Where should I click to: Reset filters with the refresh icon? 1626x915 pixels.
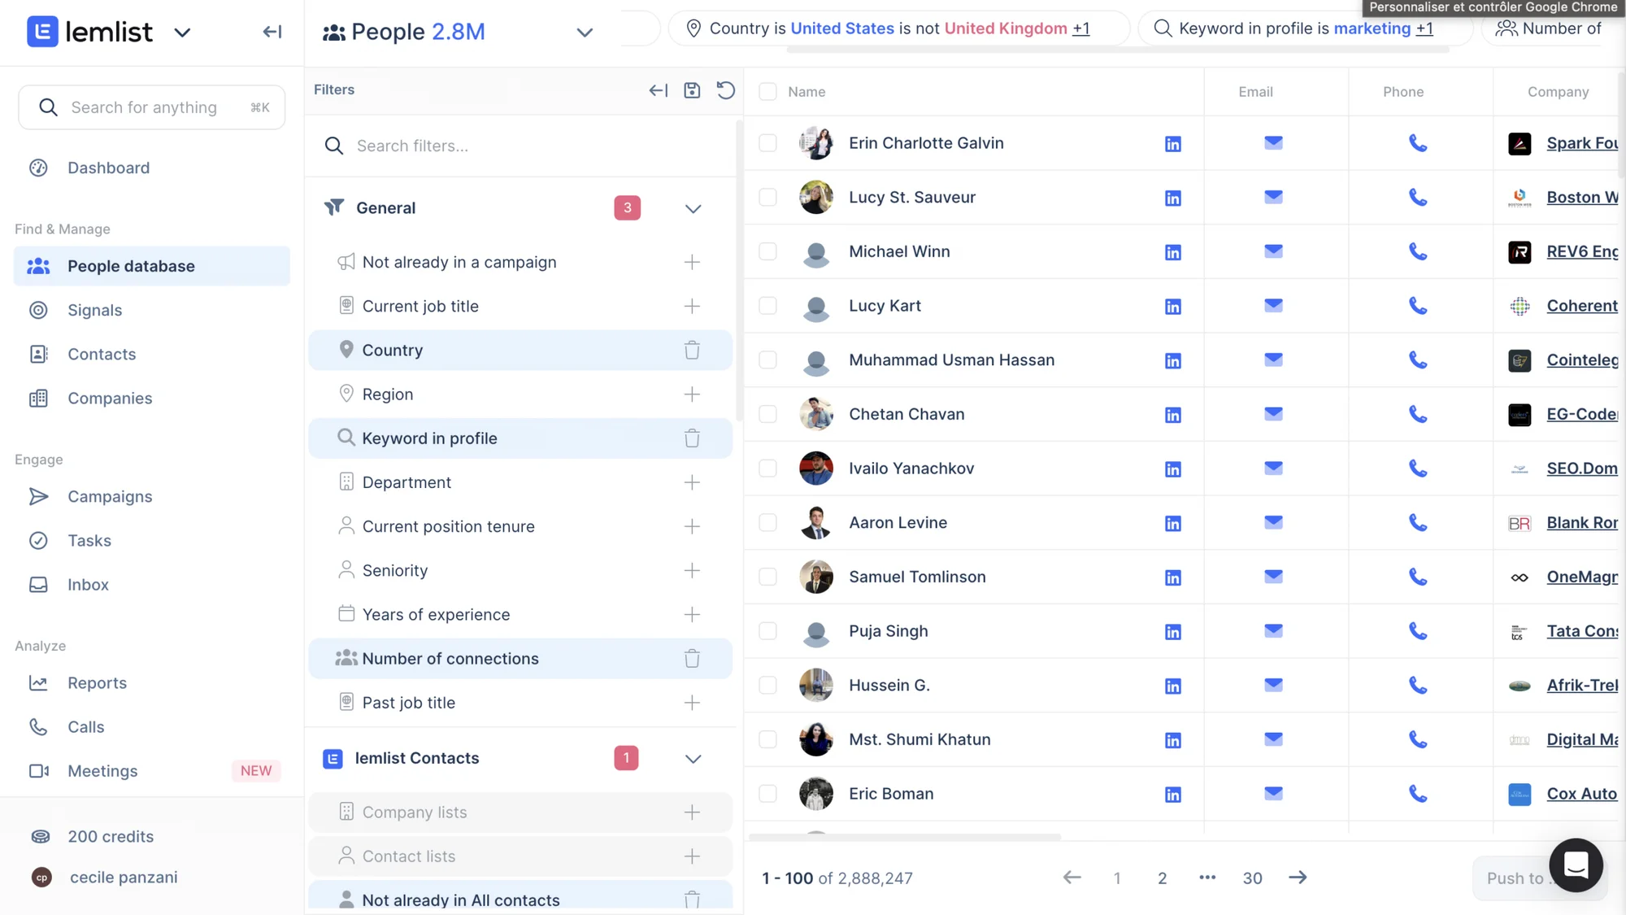(725, 90)
